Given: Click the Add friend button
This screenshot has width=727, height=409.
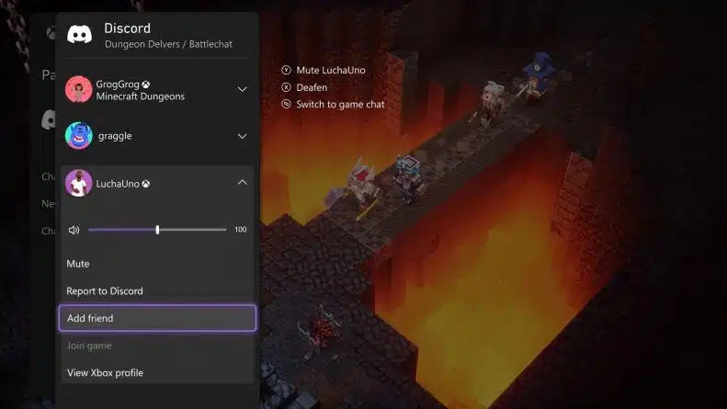Looking at the screenshot, I should pyautogui.click(x=157, y=318).
